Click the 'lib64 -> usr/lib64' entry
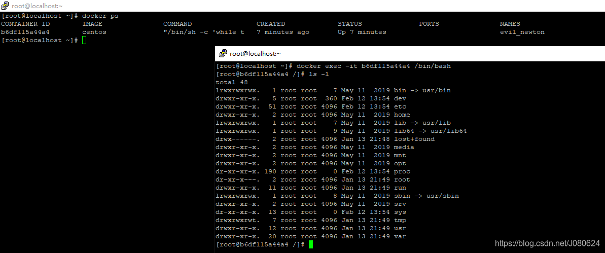The image size is (605, 253). pyautogui.click(x=430, y=131)
